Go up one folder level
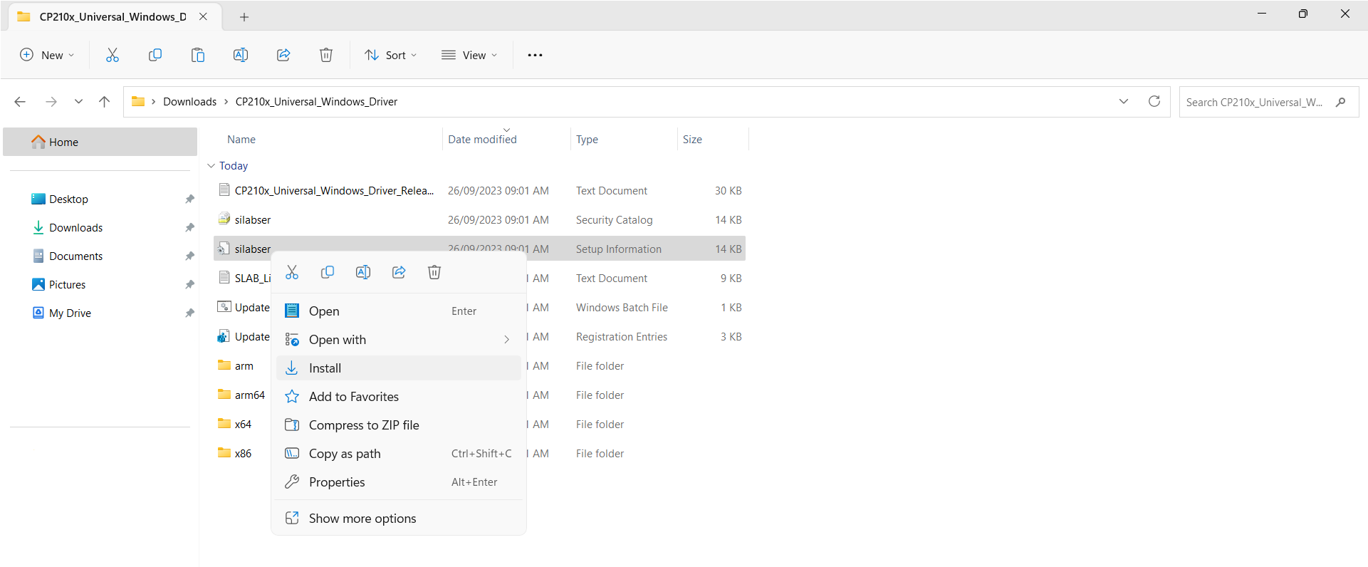This screenshot has width=1368, height=567. [x=105, y=102]
